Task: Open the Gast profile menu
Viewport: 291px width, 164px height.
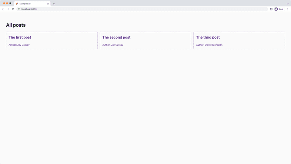Action: coord(279,9)
